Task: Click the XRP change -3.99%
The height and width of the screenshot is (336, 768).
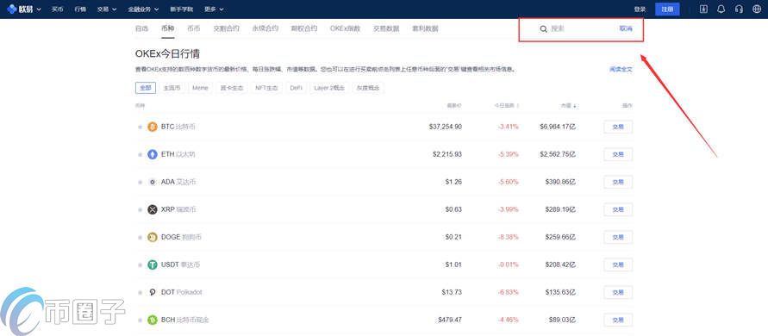Action: tap(509, 209)
